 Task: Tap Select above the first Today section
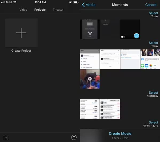[x=153, y=13]
